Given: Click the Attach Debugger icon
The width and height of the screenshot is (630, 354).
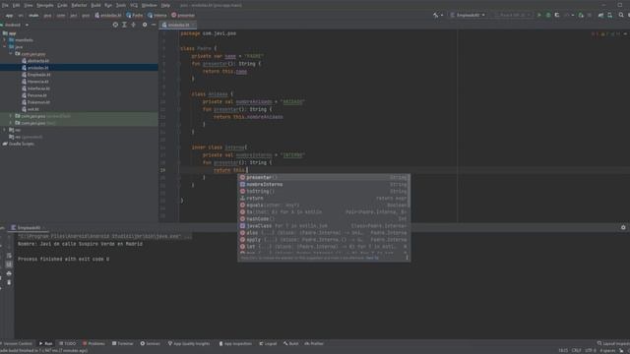Looking at the screenshot, I should tap(581, 16).
